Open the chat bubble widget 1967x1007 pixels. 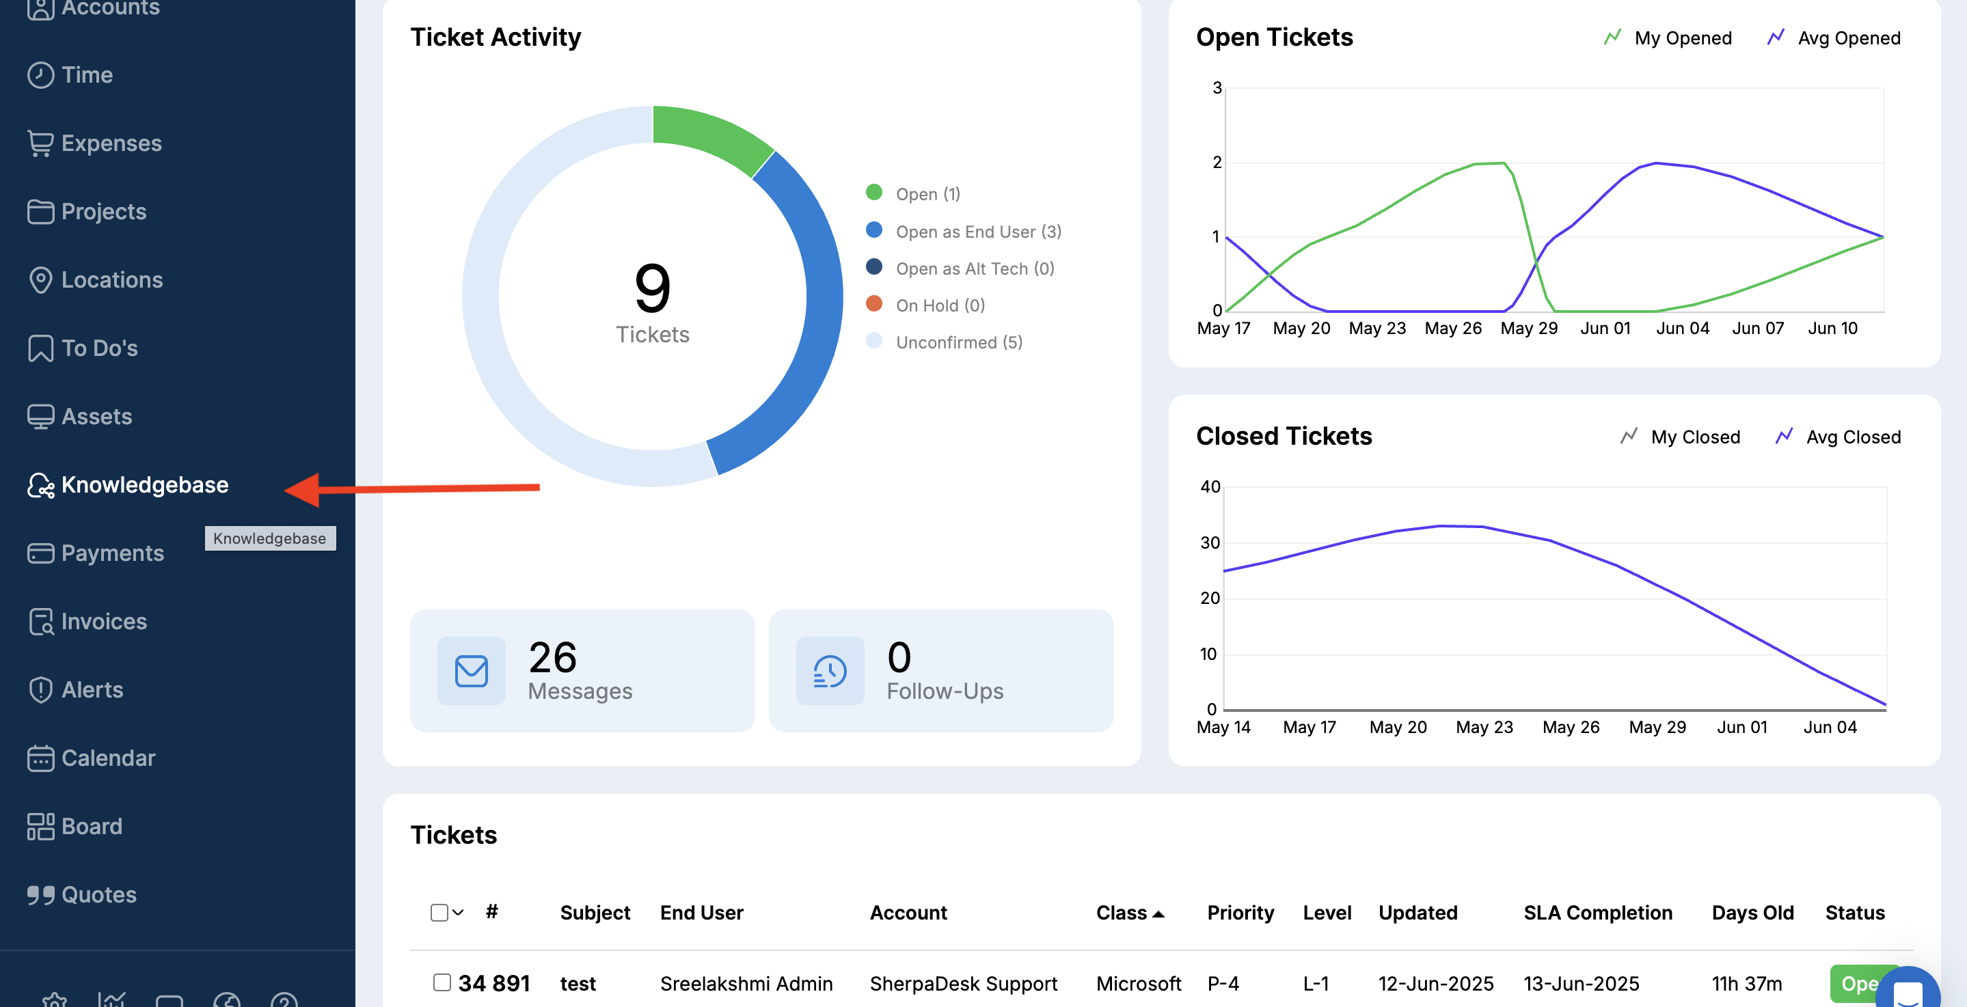coord(1907,992)
